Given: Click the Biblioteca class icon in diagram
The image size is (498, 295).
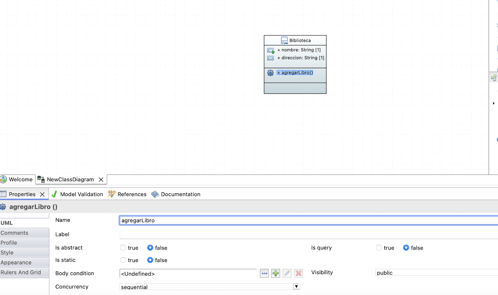Looking at the screenshot, I should click(284, 40).
